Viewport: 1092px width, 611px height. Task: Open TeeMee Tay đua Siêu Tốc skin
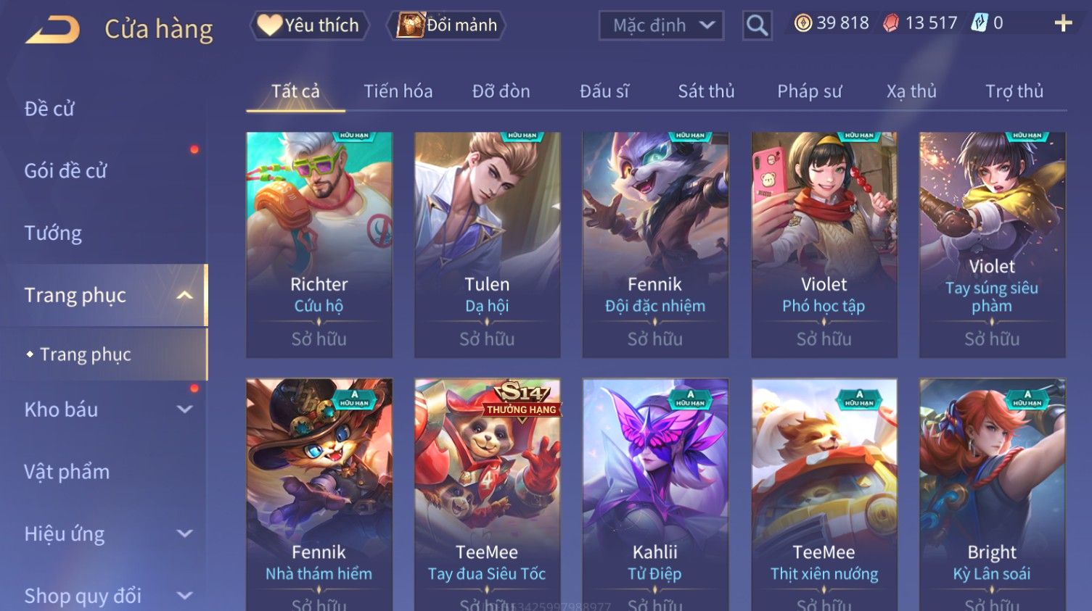[x=487, y=494]
